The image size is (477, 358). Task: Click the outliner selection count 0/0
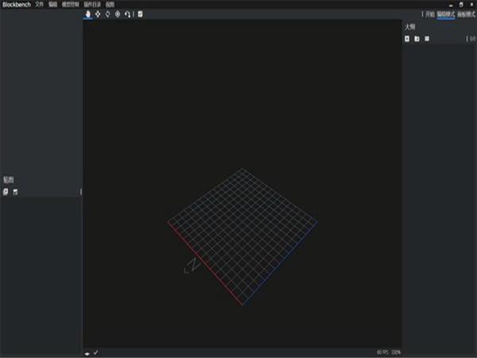[472, 39]
